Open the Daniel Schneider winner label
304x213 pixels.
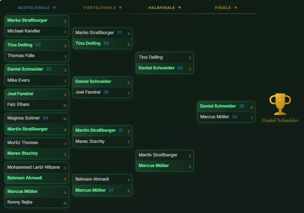(280, 120)
